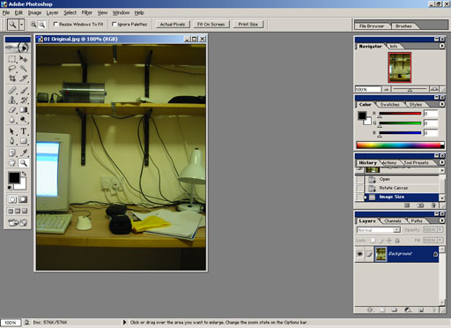451x328 pixels.
Task: Click the foreground color swatch in toolbox
Action: click(x=14, y=177)
